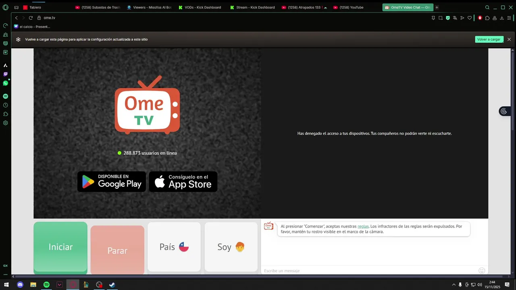Viewport: 516px width, 290px height.
Task: Open GX Control speedometer in sidebar
Action: pyautogui.click(x=6, y=26)
